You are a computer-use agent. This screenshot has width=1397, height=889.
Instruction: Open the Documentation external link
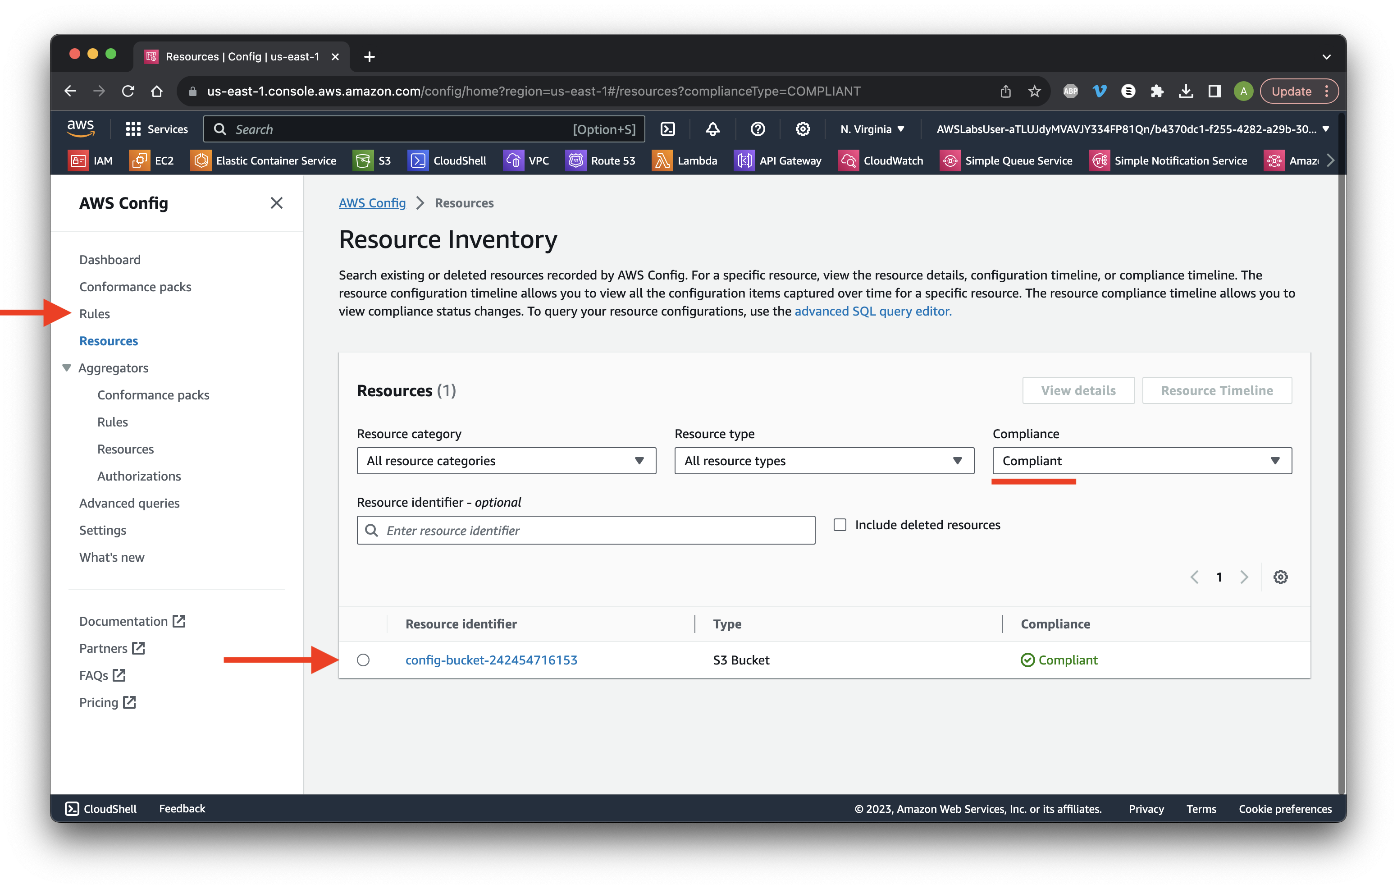[x=132, y=621]
